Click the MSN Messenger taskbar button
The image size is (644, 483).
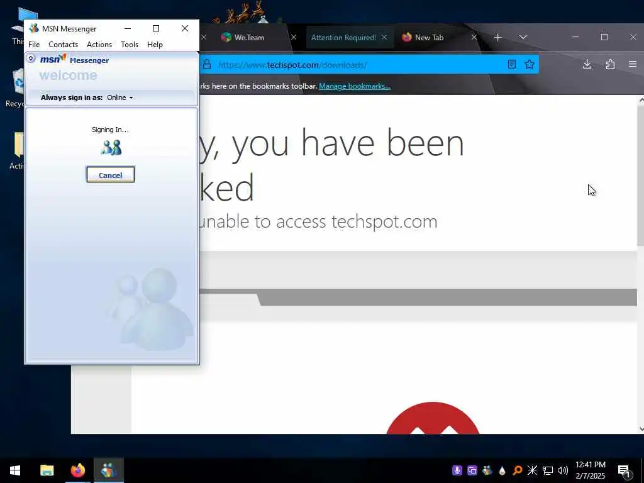point(109,470)
